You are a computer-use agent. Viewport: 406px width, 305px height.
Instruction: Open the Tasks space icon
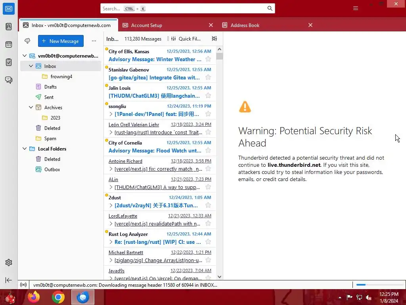click(9, 62)
